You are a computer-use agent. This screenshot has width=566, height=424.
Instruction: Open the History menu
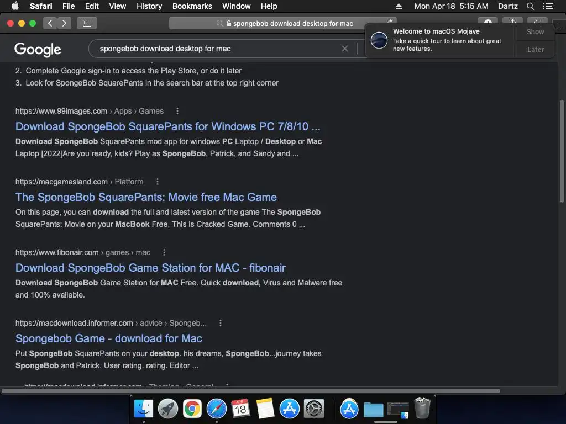(149, 6)
